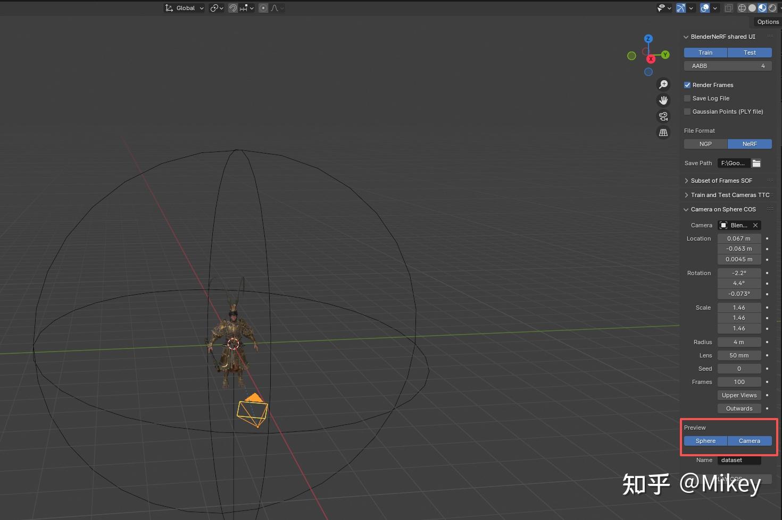Enable the Save Log File option
782x520 pixels.
pos(687,98)
